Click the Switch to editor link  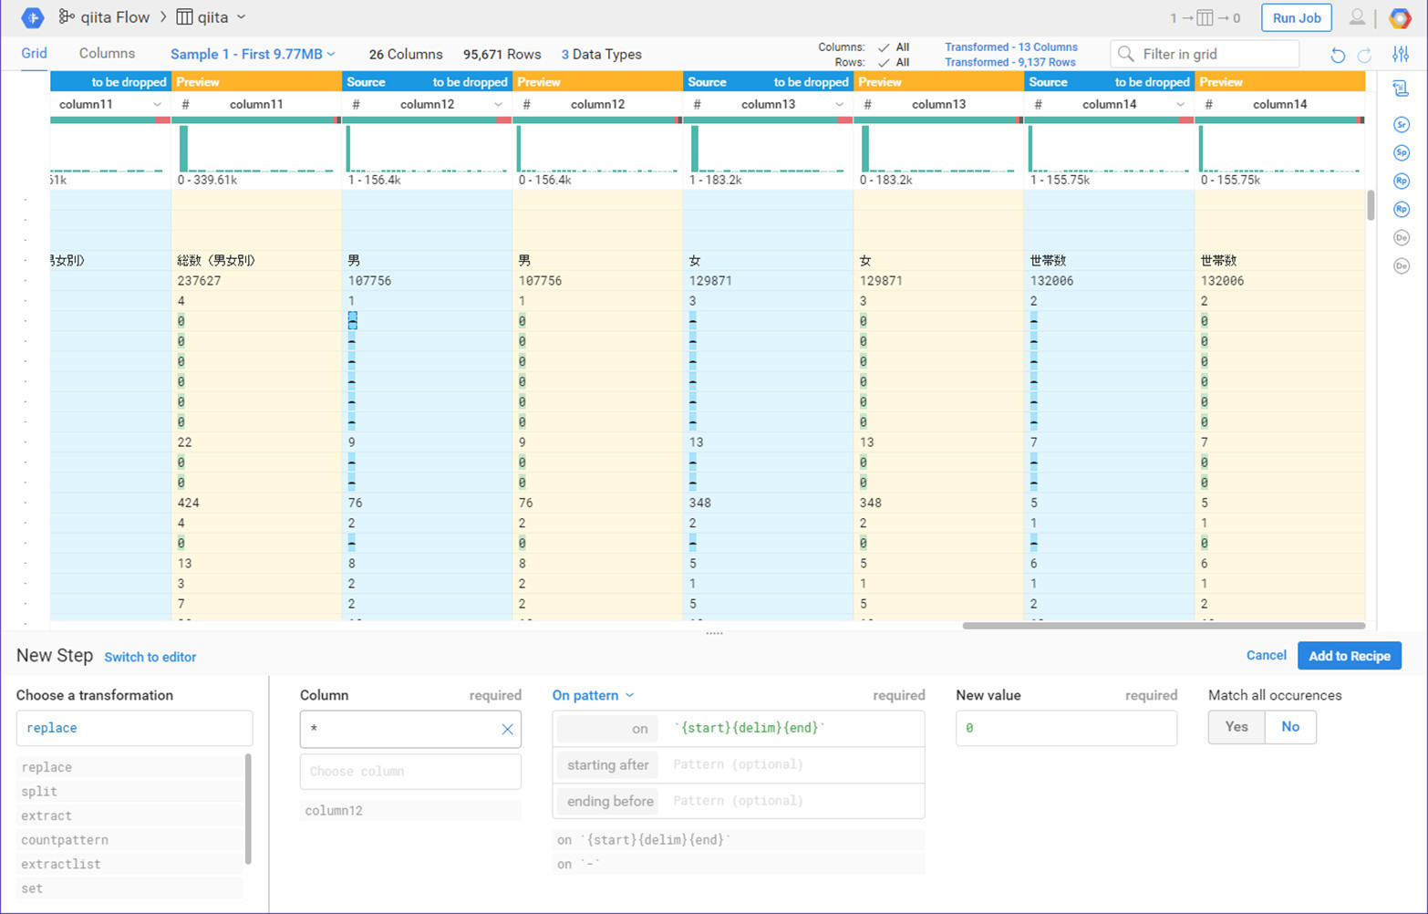(150, 657)
